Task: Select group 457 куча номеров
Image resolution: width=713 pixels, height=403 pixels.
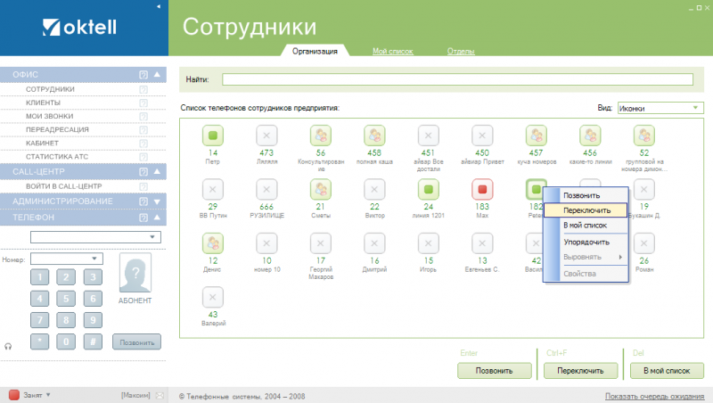Action: tap(537, 136)
